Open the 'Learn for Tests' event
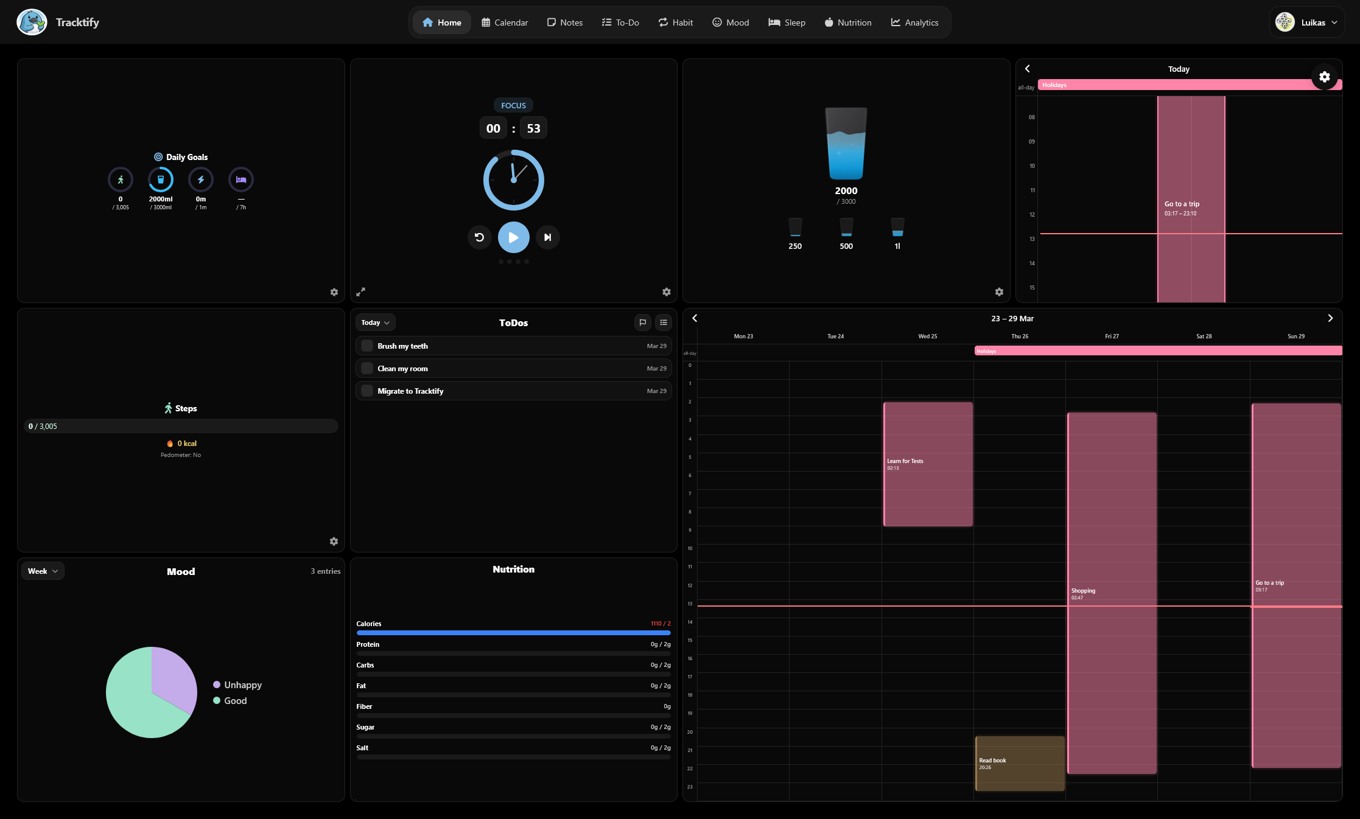 [928, 464]
